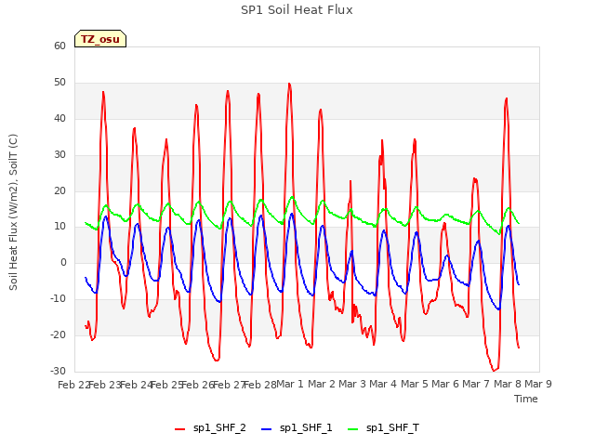The height and width of the screenshot is (446, 595).
Task: Toggle the sp1_SHF_2 legend entry
Action: pos(210,428)
